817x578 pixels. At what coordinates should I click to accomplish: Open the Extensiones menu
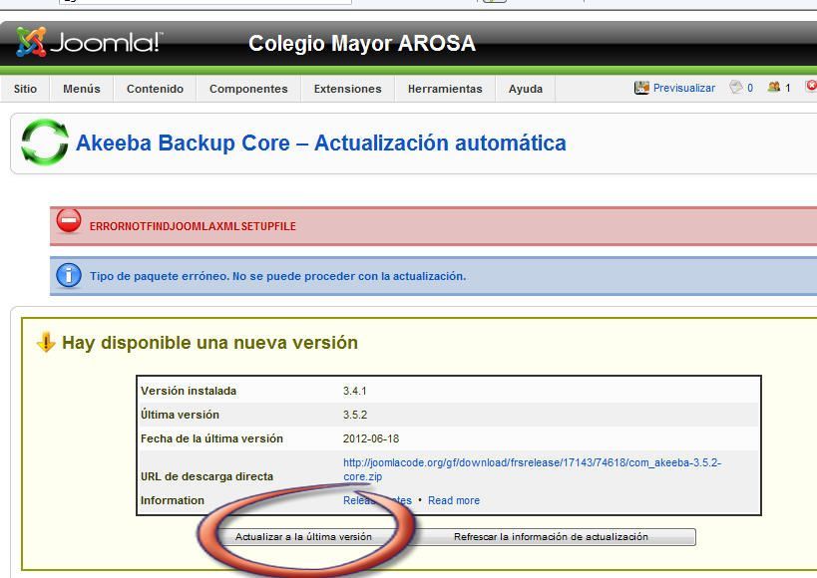(x=347, y=89)
